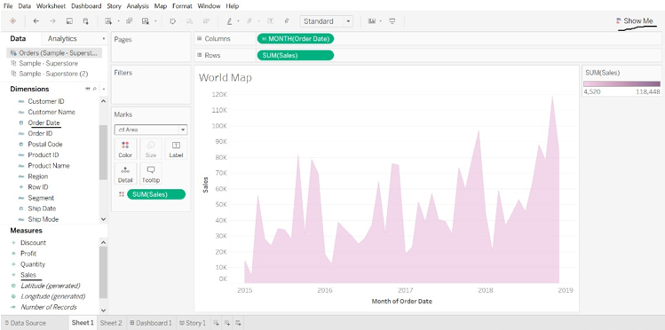Expand the Highlight dropdown arrow
The image size is (665, 330).
tap(238, 21)
